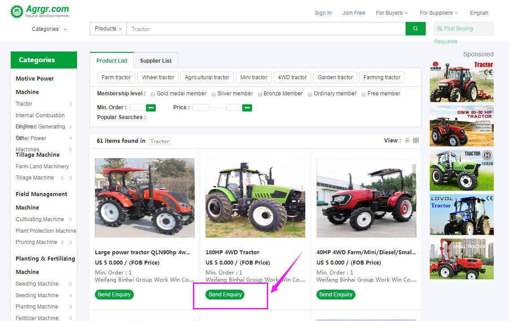Open the 180HP 4WD Tractor product title
The height and width of the screenshot is (321, 509).
point(232,252)
